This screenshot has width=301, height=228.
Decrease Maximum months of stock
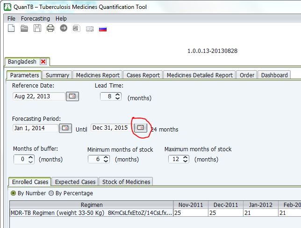coord(185,161)
